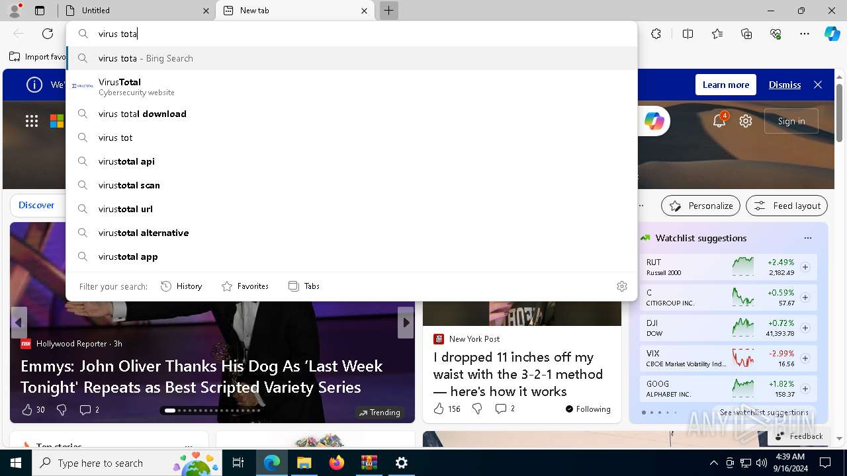Screen dimensions: 847x476
Task: Choose 'virus total download' suggestion
Action: point(351,114)
